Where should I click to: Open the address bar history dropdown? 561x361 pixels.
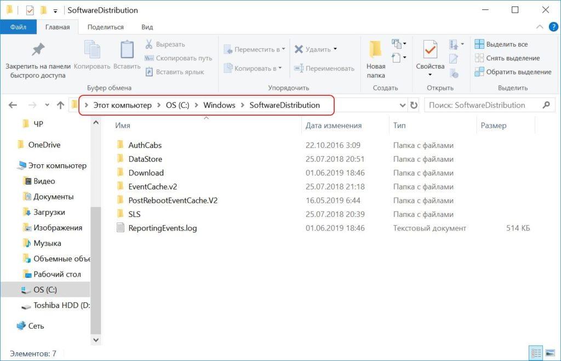tap(403, 105)
